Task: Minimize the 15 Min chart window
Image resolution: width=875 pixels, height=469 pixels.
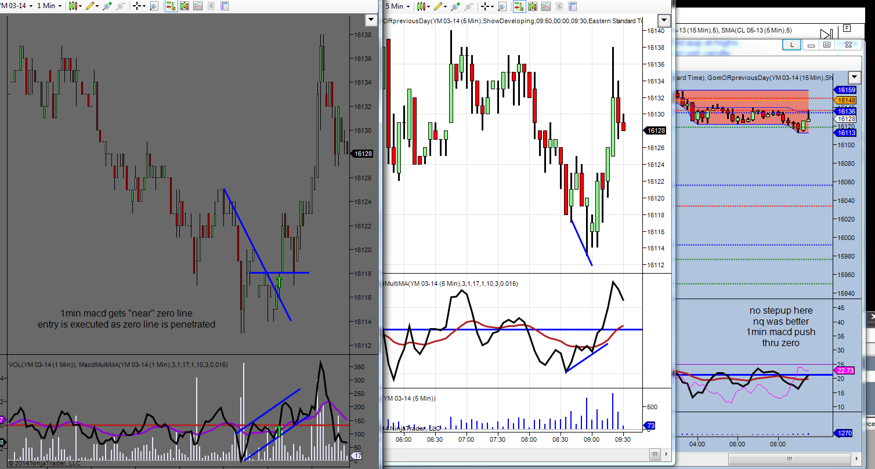Action: click(x=811, y=45)
